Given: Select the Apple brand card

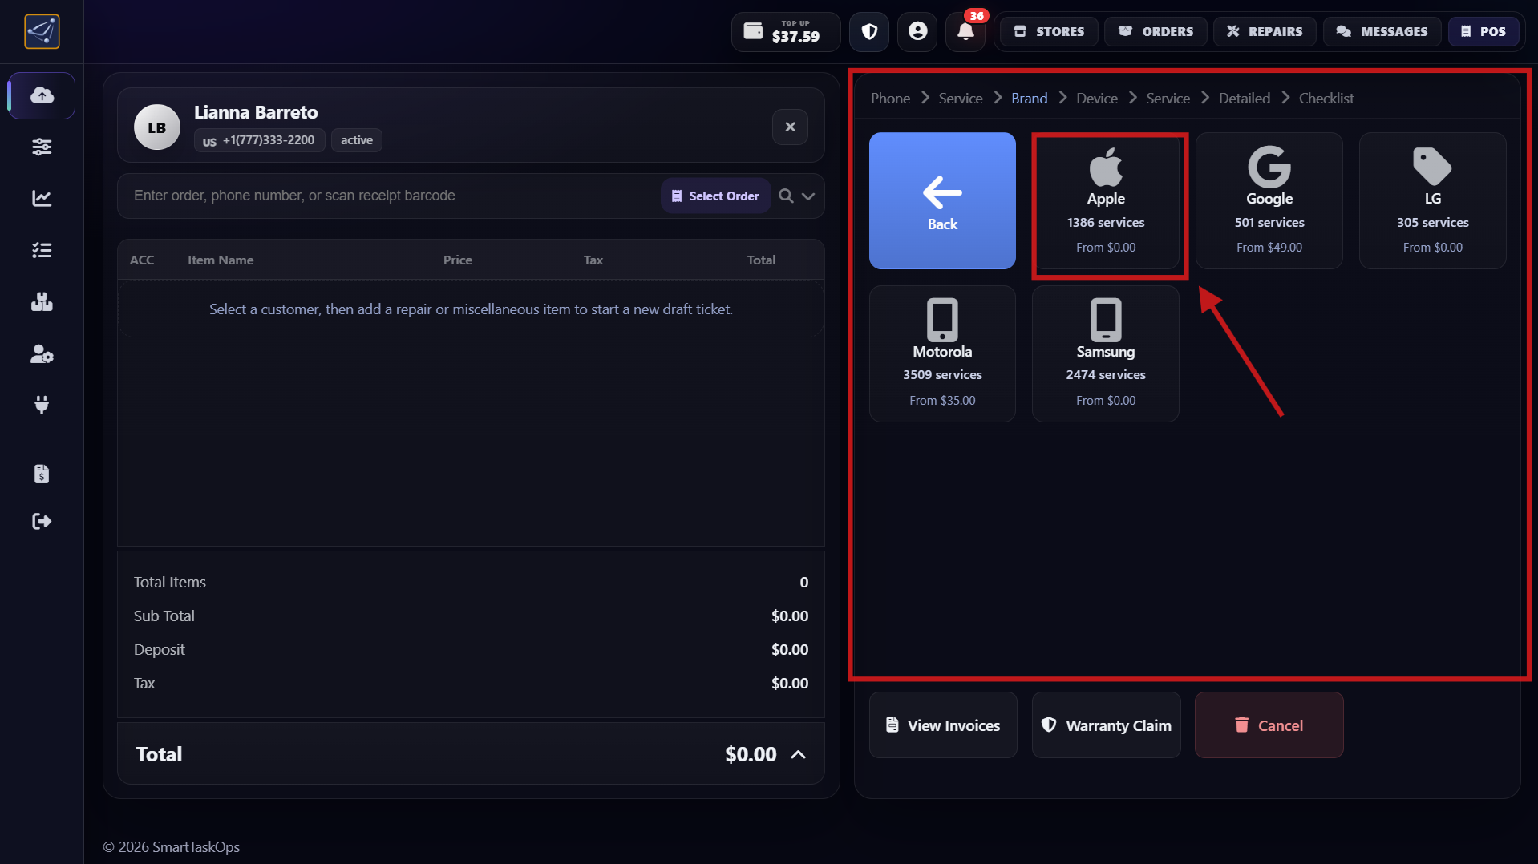Looking at the screenshot, I should 1106,200.
